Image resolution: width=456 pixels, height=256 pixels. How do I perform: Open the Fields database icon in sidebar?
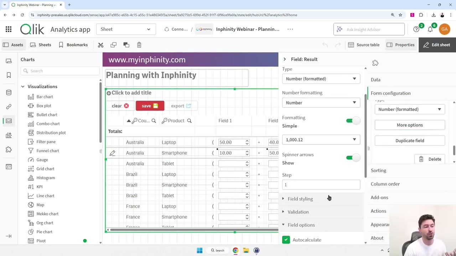tap(9, 92)
